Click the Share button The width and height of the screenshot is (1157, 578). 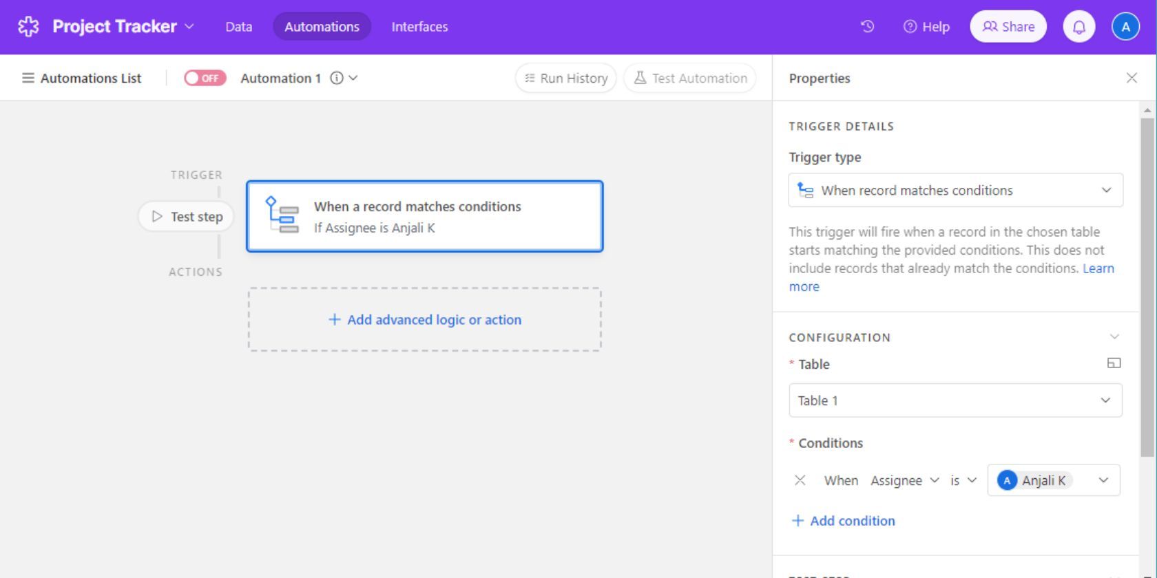1008,27
